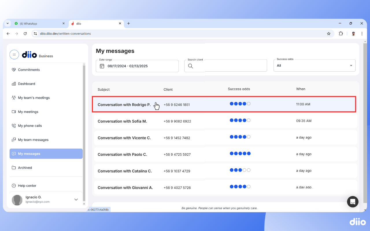Click the browser address bar URL

click(x=66, y=33)
